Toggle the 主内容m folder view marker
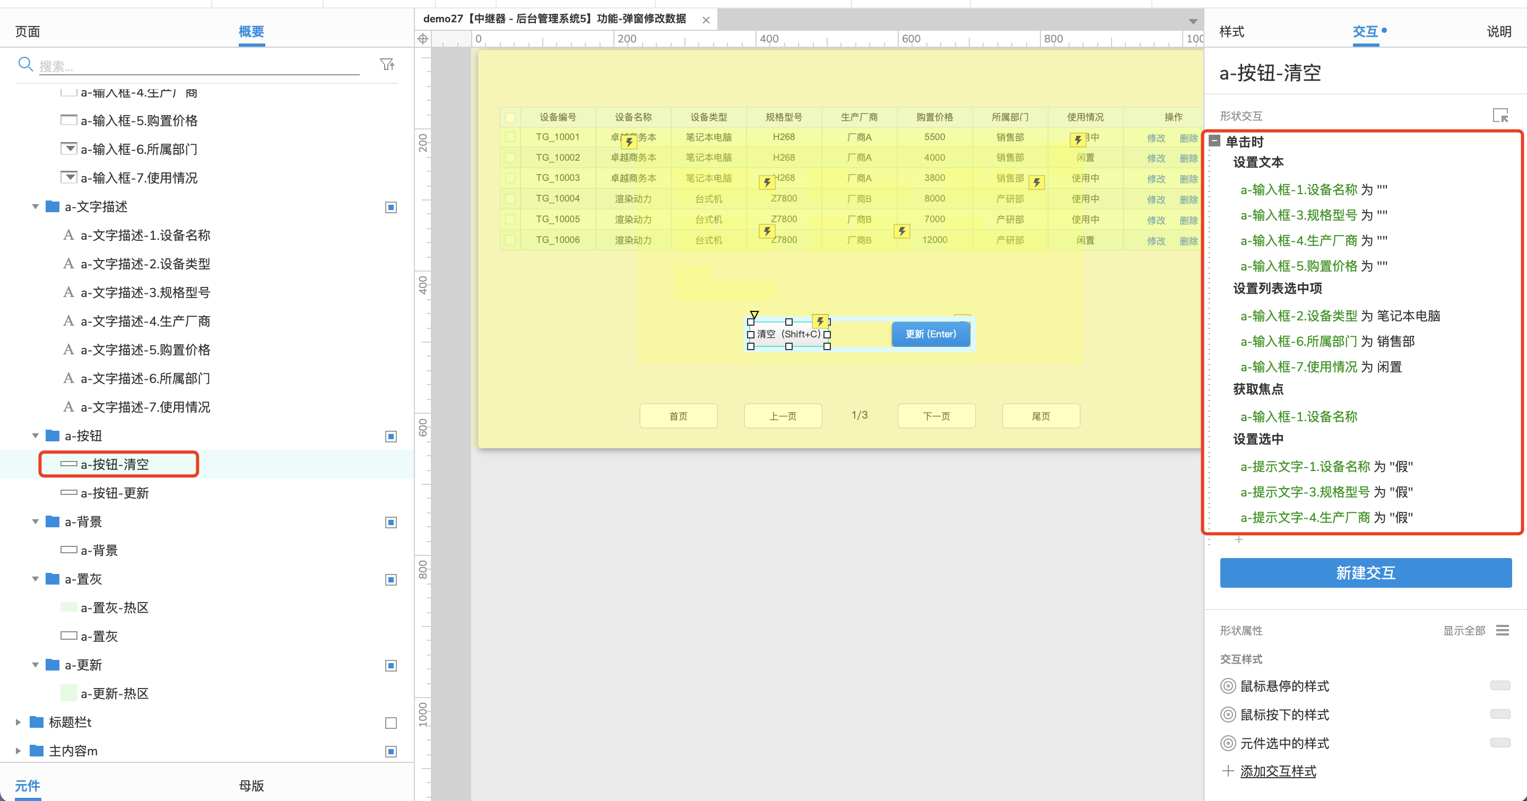Image resolution: width=1527 pixels, height=801 pixels. pos(391,751)
